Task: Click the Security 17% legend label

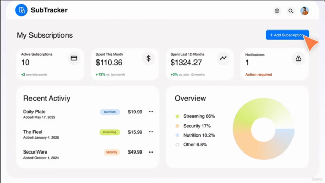Action: pos(197,126)
